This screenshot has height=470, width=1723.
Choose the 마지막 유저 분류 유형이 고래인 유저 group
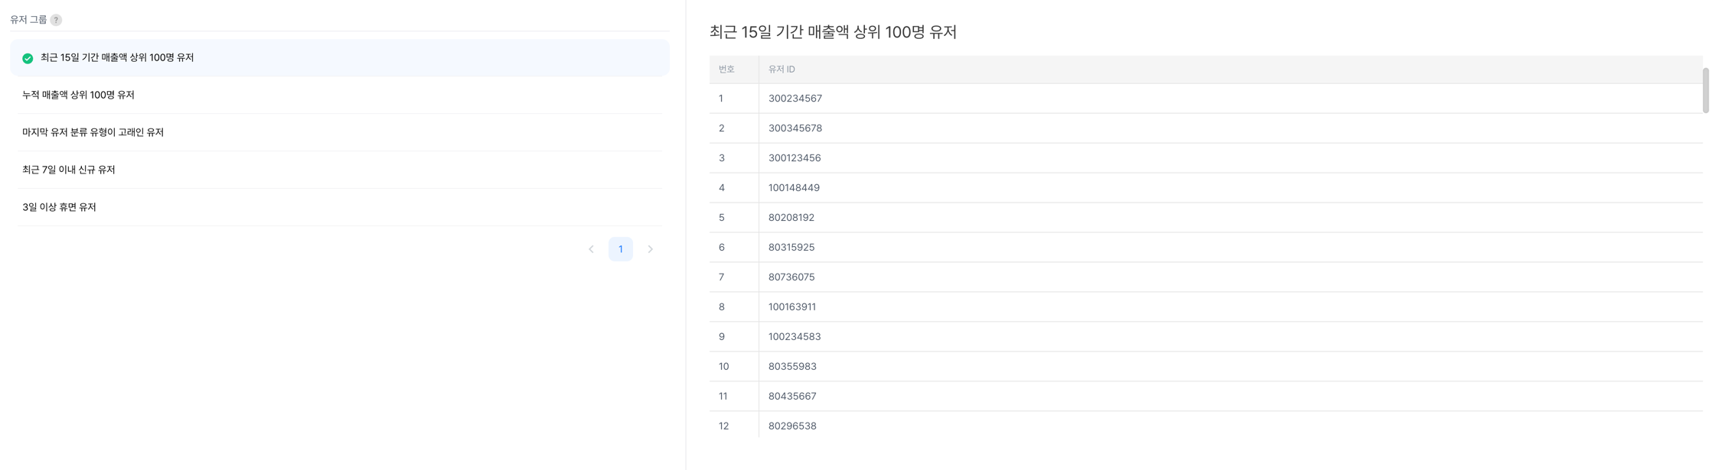click(93, 132)
